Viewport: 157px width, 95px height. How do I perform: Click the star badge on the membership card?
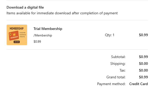(x=10, y=34)
